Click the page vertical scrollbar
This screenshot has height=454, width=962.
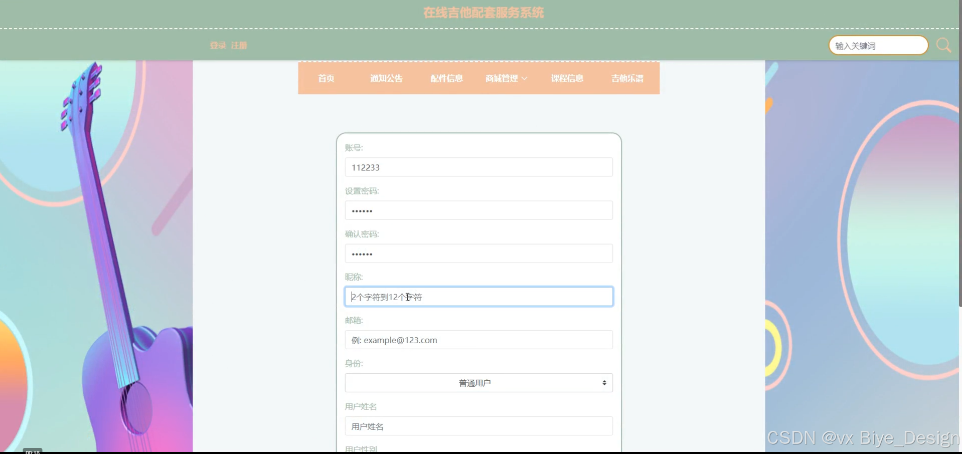click(x=960, y=153)
